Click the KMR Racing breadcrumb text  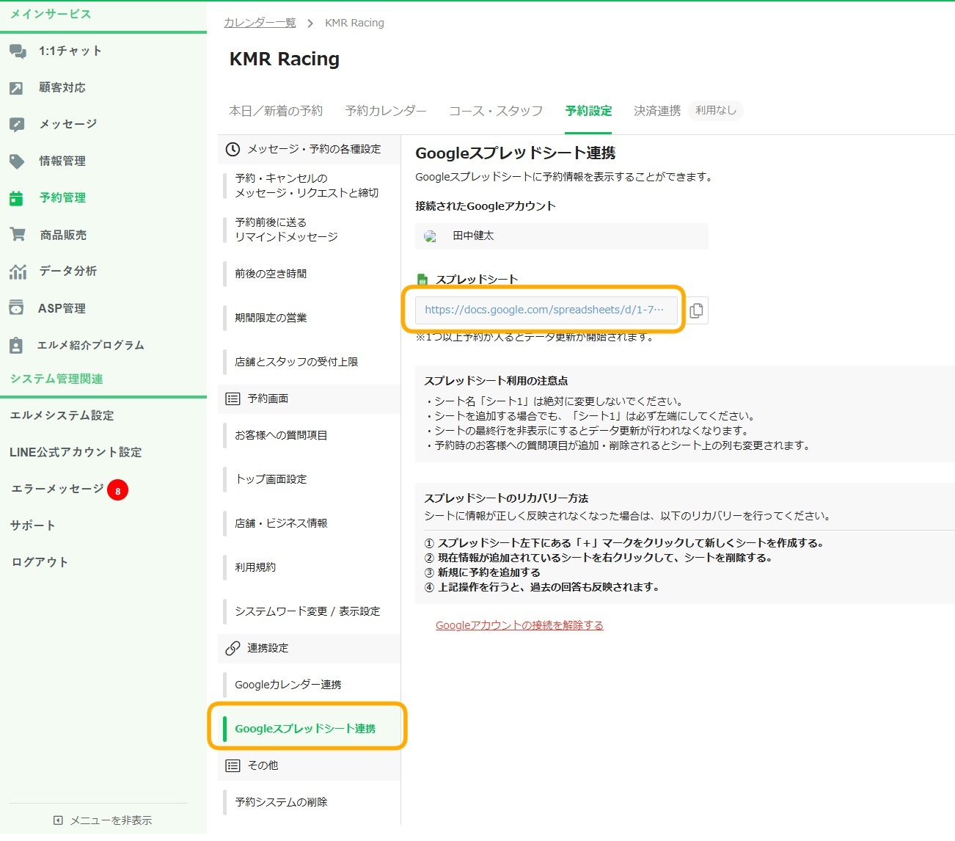click(354, 23)
